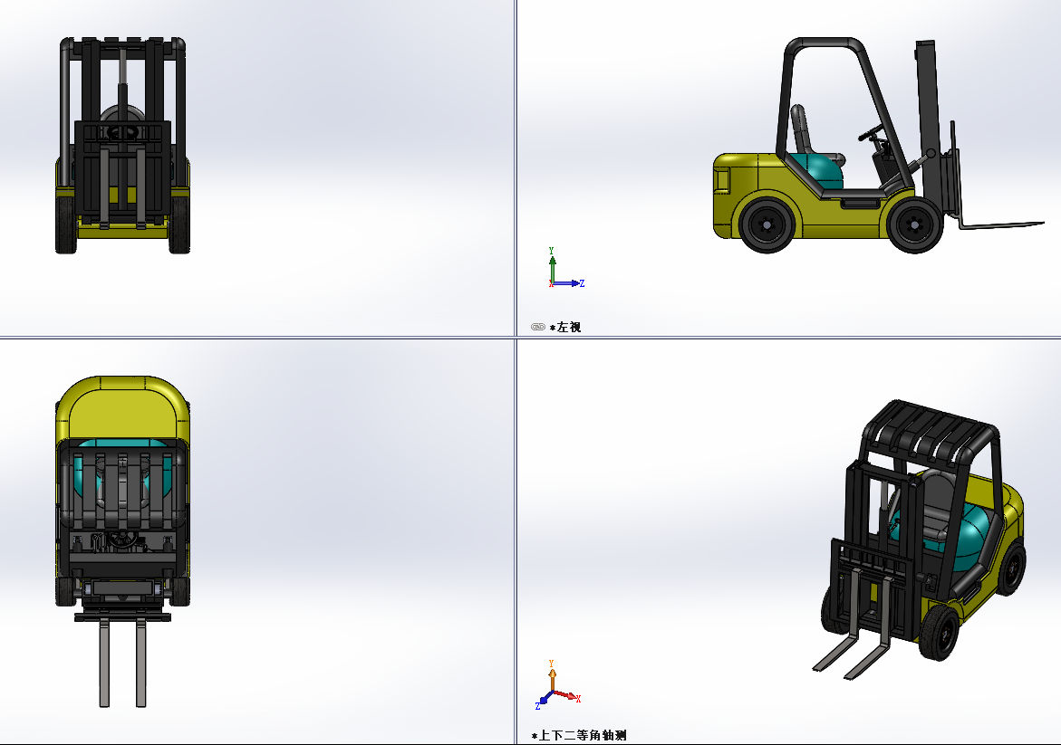
Task: Select the right fork in the top view
Action: pyautogui.click(x=140, y=664)
